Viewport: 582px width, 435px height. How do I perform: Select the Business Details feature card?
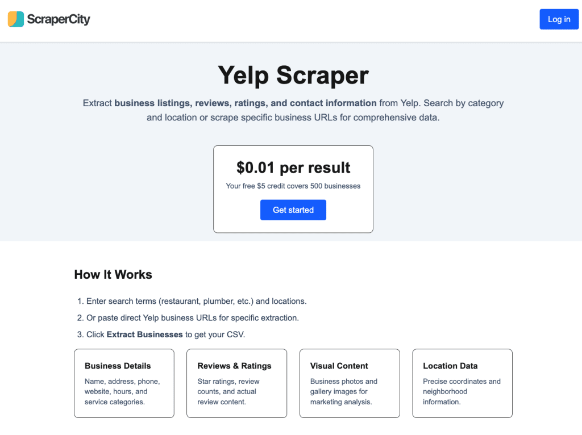124,383
